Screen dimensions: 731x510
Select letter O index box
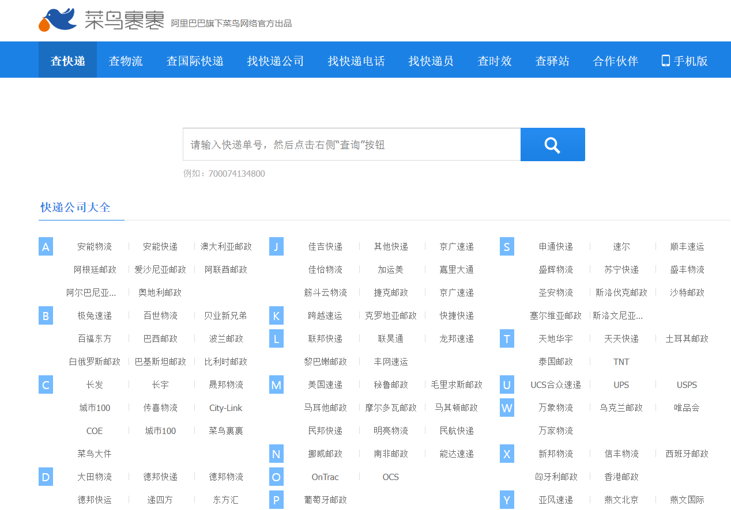pos(276,477)
